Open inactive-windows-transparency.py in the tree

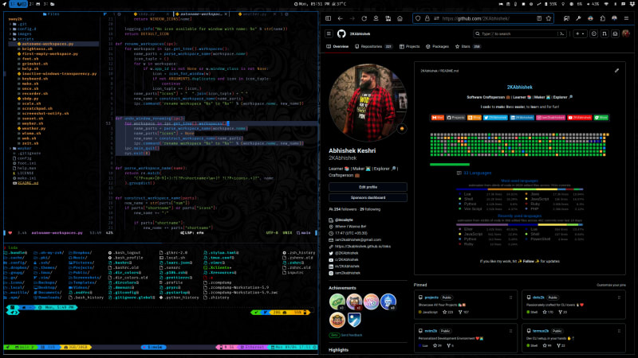pos(57,73)
